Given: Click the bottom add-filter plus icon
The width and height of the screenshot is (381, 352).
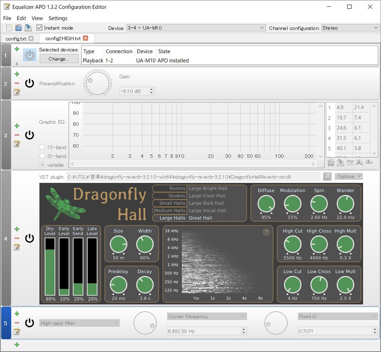Looking at the screenshot, I should [17, 345].
